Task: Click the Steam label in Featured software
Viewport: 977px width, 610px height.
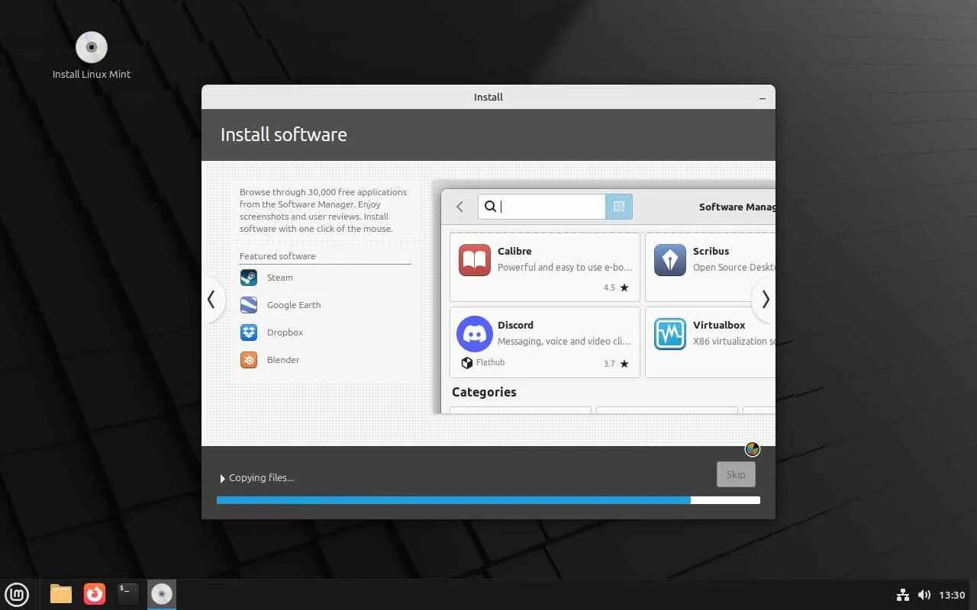Action: (x=280, y=278)
